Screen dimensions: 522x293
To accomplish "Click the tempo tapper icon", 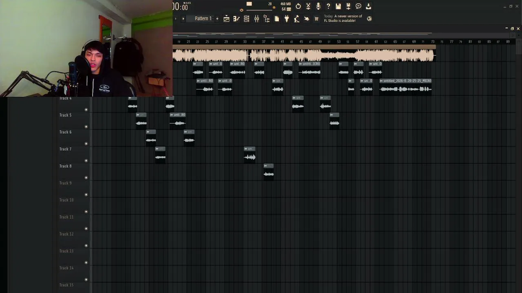I will [x=296, y=19].
